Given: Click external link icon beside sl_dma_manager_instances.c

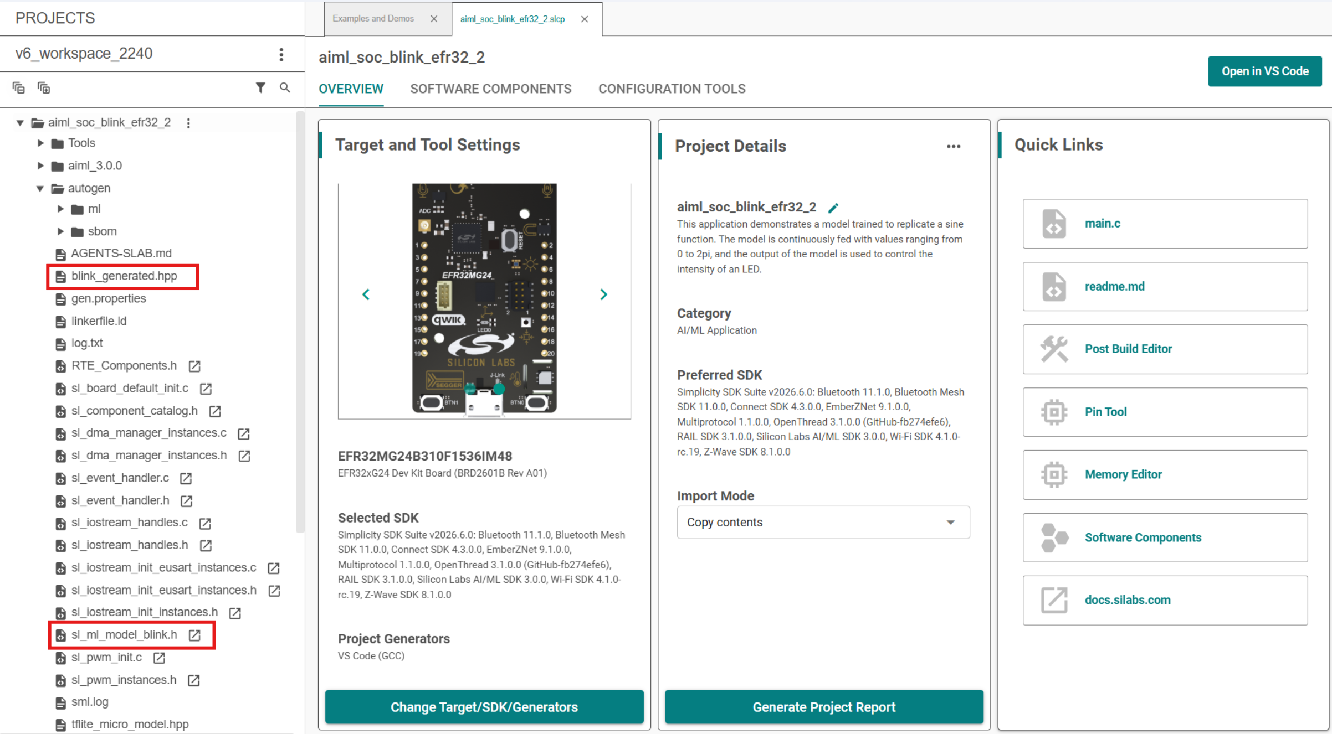Looking at the screenshot, I should [x=244, y=433].
